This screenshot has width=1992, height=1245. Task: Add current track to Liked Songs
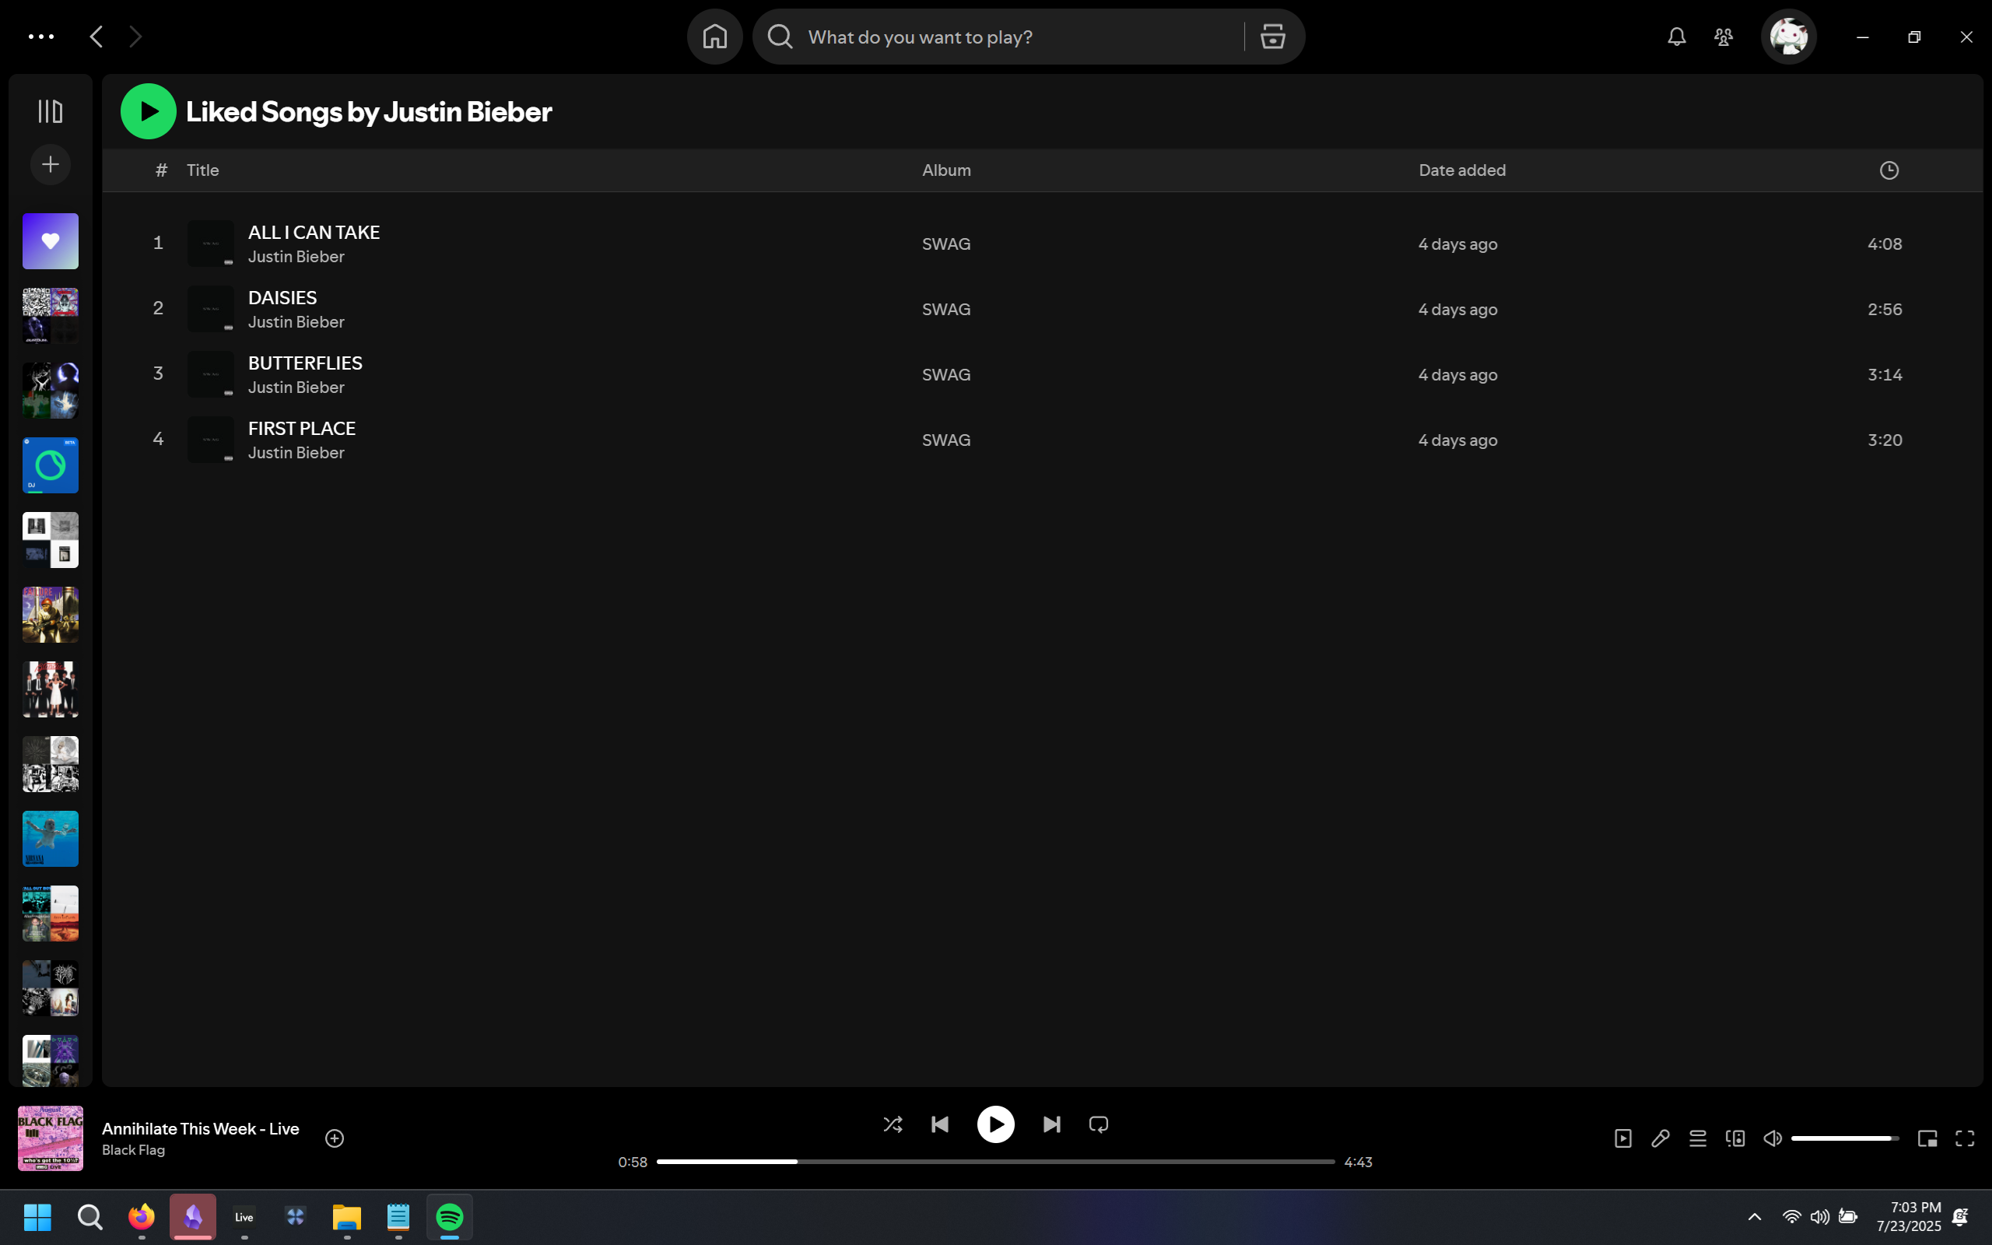[334, 1138]
